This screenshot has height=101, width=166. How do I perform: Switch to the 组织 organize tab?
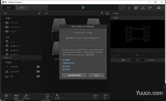pyautogui.click(x=9, y=8)
